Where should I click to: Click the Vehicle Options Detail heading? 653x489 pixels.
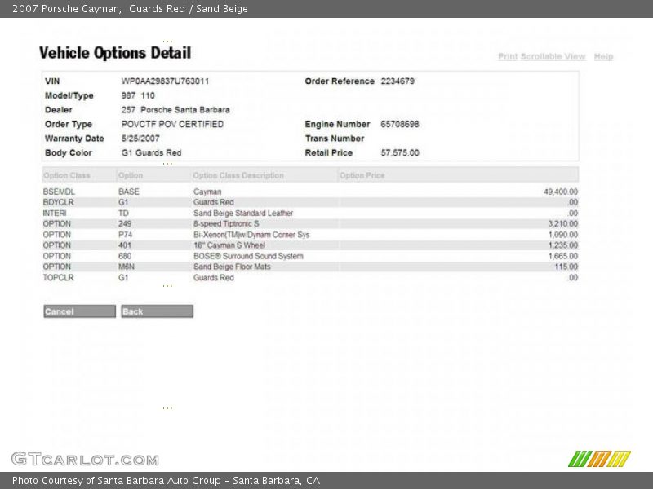[x=115, y=53]
